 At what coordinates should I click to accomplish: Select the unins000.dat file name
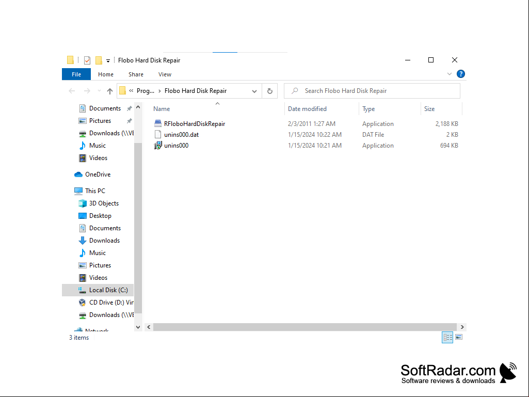pos(182,135)
